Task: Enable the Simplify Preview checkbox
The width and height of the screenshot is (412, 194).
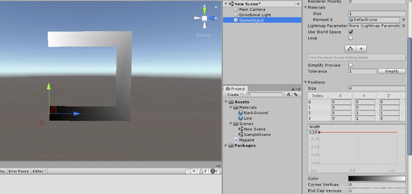Action: 351,65
